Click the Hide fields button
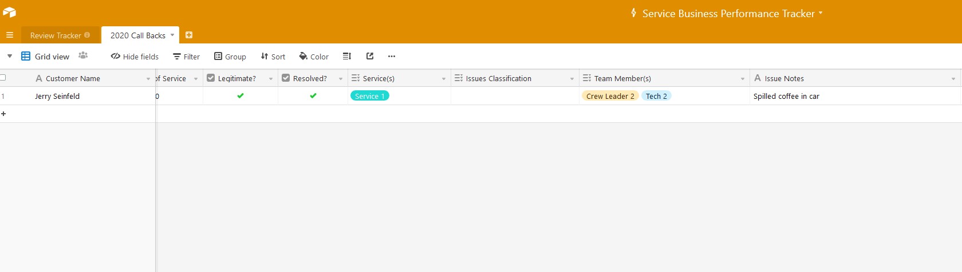Viewport: 962px width, 272px height. click(x=135, y=57)
